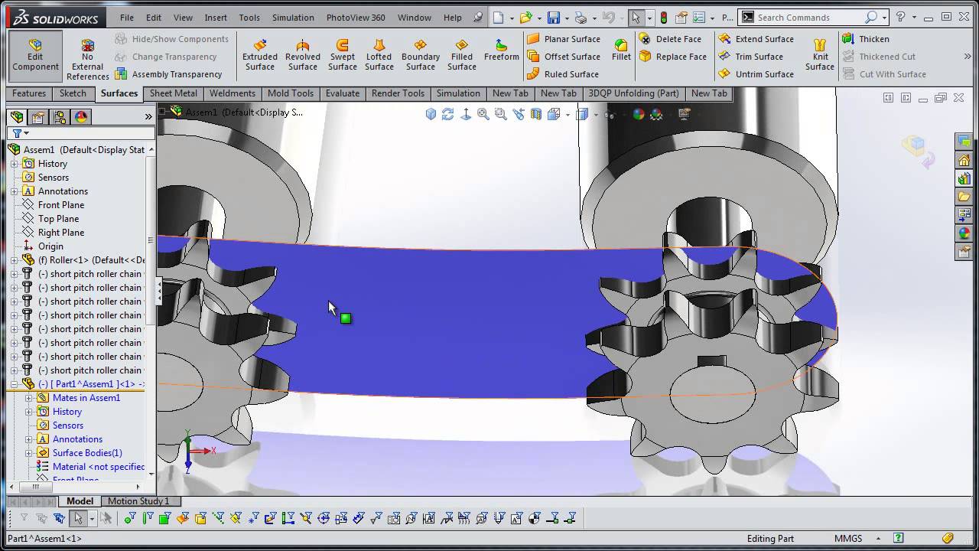Switch to the Evaluate tab
The image size is (979, 551).
pos(343,93)
